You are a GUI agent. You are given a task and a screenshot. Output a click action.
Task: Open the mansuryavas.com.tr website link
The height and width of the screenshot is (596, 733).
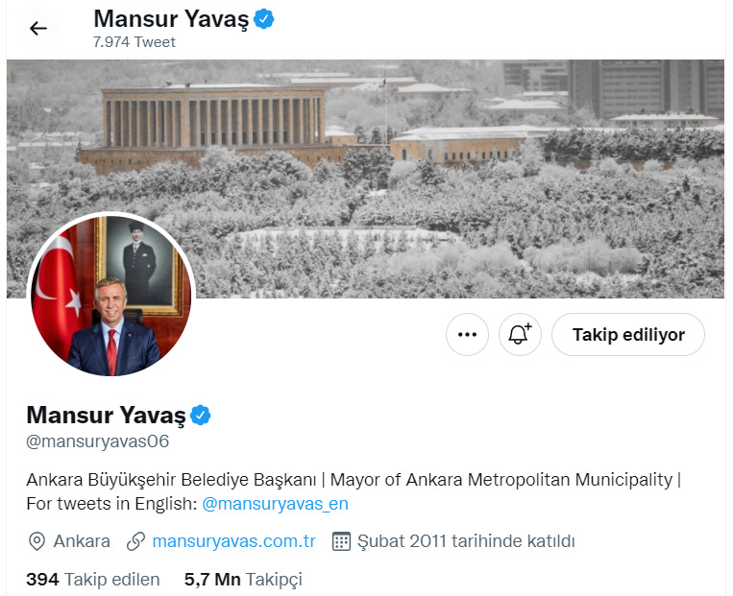click(x=233, y=541)
